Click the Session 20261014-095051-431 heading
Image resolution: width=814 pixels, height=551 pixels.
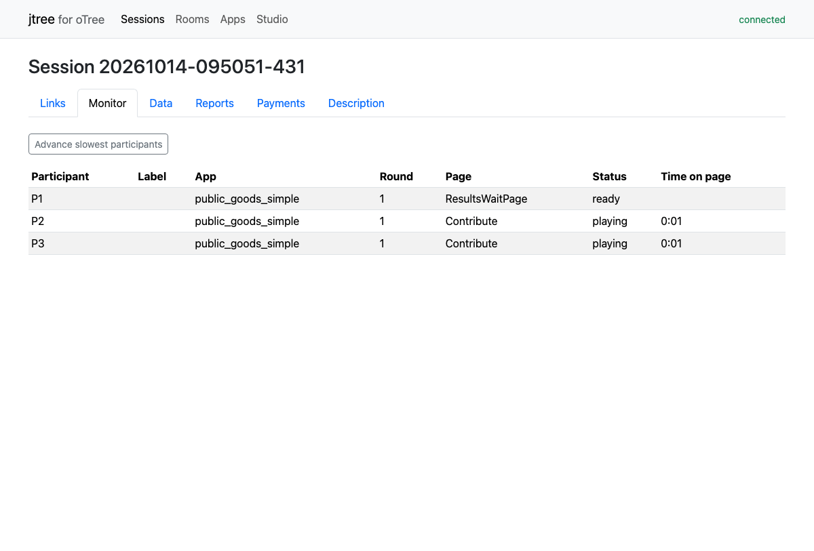pyautogui.click(x=167, y=66)
